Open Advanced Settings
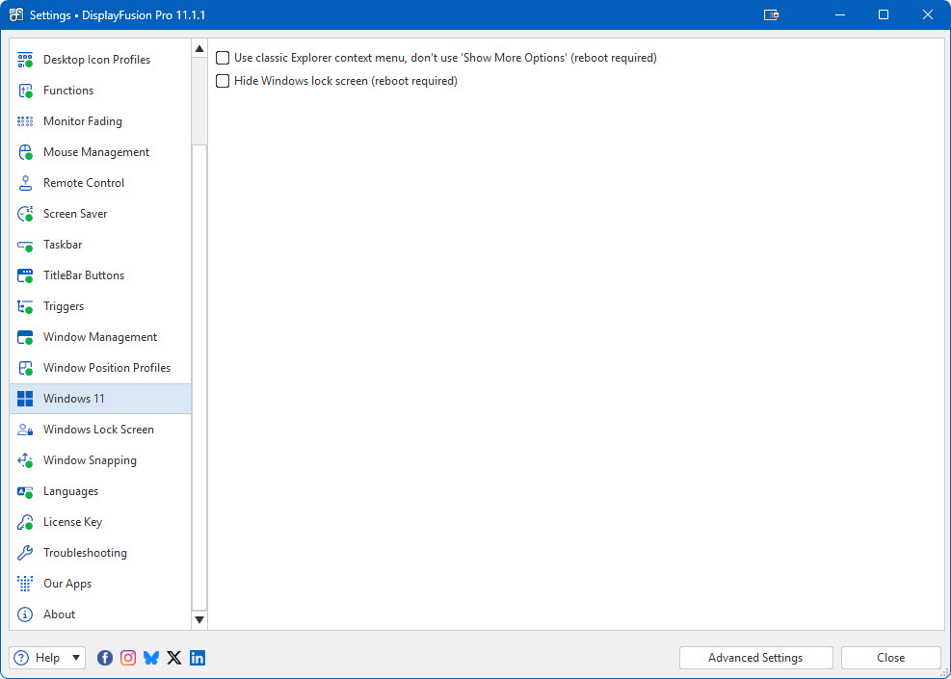This screenshot has width=951, height=679. pos(755,658)
